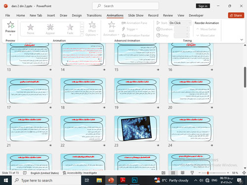Click animation star icon under slide 13
This screenshot has height=185, width=247.
click(50, 70)
